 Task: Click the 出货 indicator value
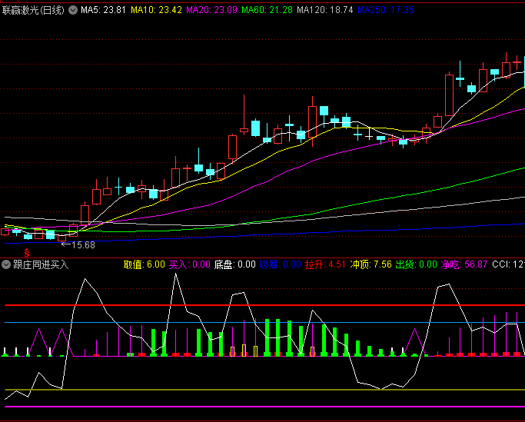[x=416, y=264]
